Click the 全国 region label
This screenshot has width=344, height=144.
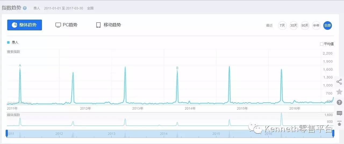90,8
